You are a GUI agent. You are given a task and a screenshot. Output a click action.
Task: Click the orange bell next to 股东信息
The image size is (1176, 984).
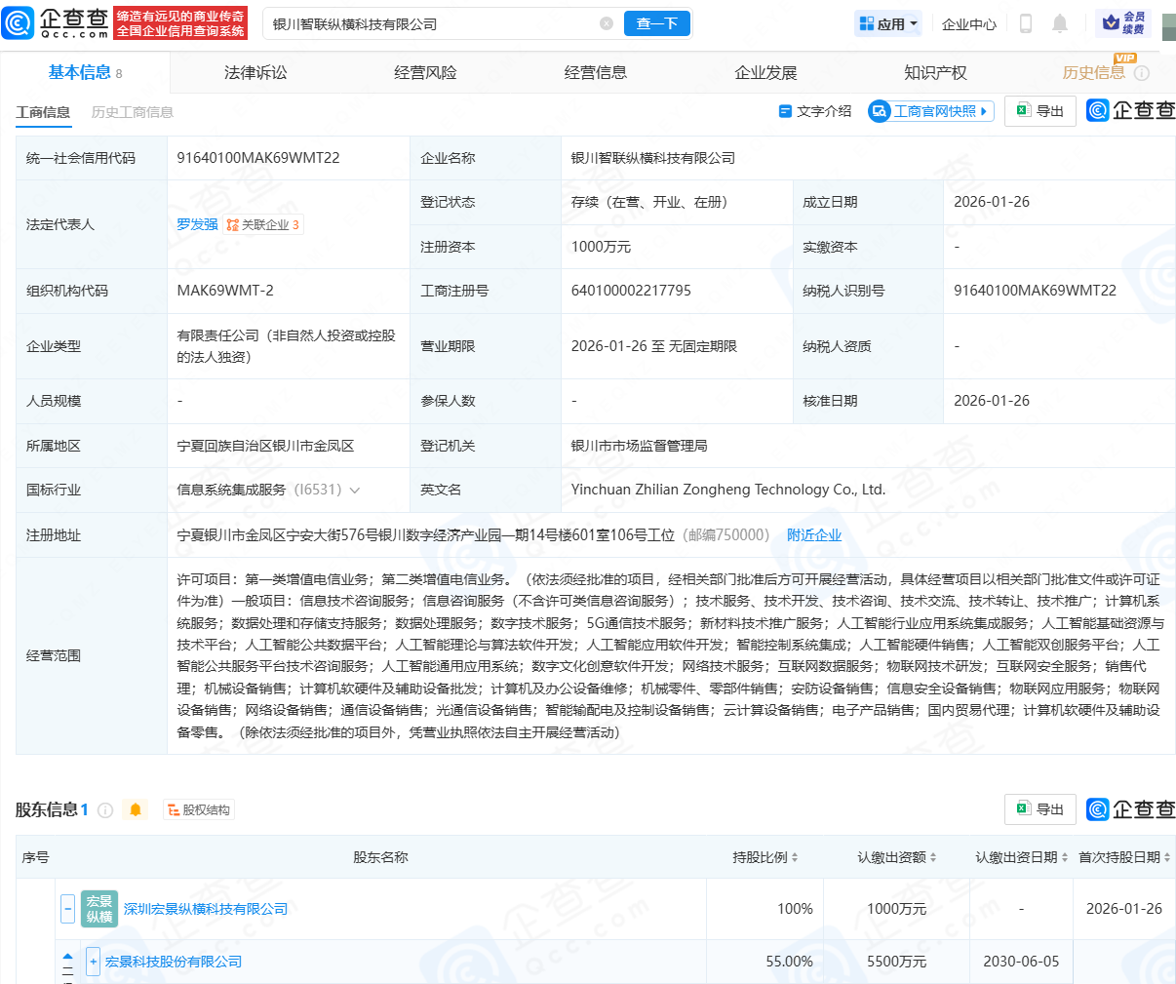tap(136, 809)
